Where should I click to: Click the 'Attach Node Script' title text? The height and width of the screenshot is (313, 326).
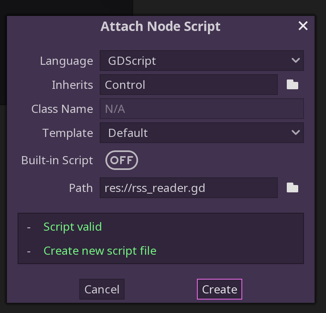[x=161, y=27]
